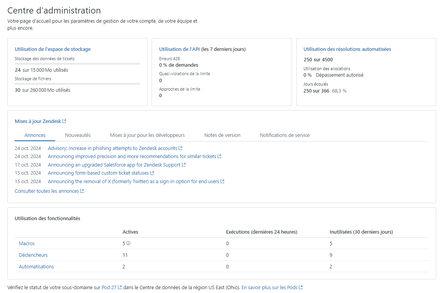Click the 'Centre d'administration' page heading
This screenshot has height=293, width=442.
tap(54, 10)
